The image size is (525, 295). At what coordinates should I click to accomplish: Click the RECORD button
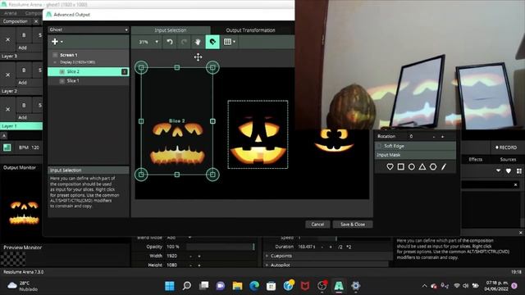(505, 147)
